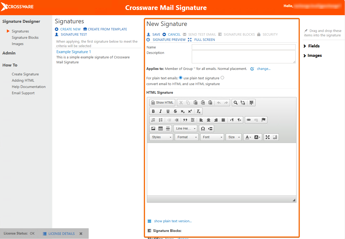Viewport: 345px width, 239px height.
Task: Open the text color picker
Action: coord(248,137)
